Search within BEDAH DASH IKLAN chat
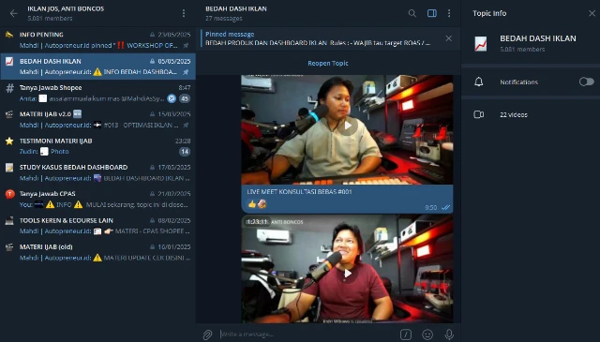Viewport: 600px width, 342px height. pos(412,13)
